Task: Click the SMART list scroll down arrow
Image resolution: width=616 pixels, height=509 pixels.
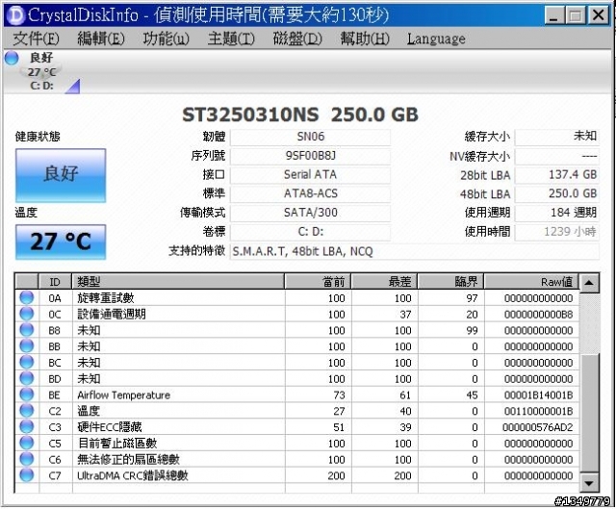Action: coord(589,483)
